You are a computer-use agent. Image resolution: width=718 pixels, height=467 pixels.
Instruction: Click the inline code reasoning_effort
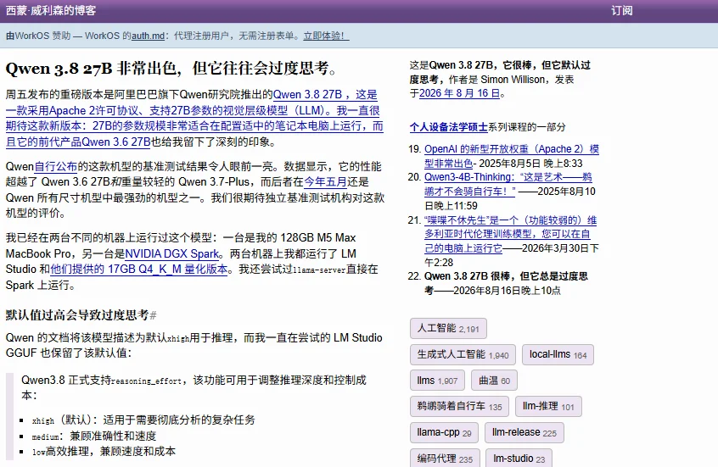[x=146, y=381]
